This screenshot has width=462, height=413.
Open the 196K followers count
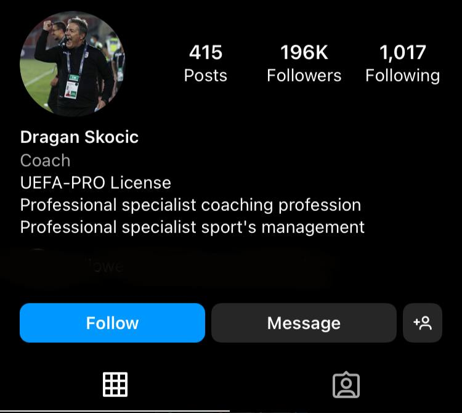(304, 52)
